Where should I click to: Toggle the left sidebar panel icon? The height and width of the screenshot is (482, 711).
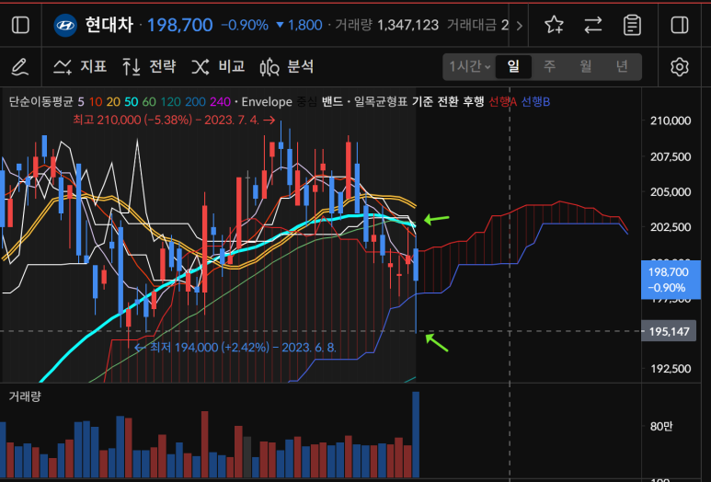(20, 25)
